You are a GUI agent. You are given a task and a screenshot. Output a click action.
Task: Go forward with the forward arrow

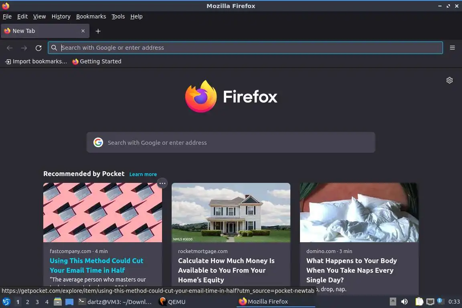24,48
